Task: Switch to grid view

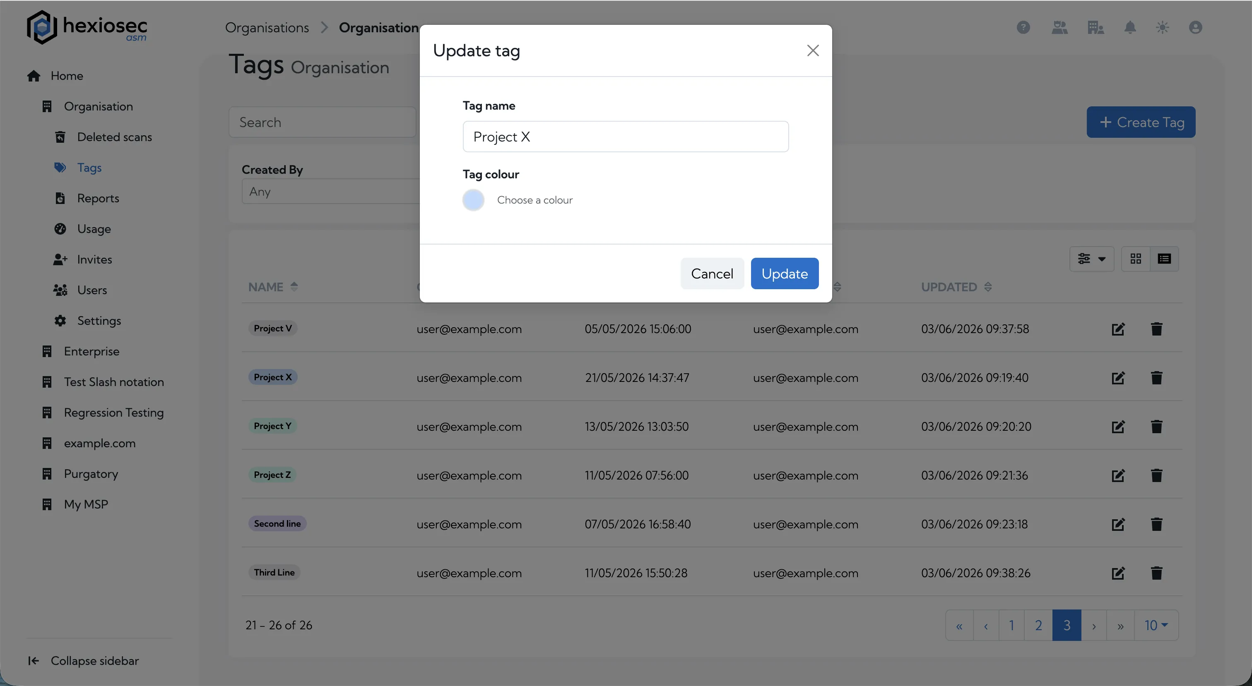Action: pos(1135,259)
